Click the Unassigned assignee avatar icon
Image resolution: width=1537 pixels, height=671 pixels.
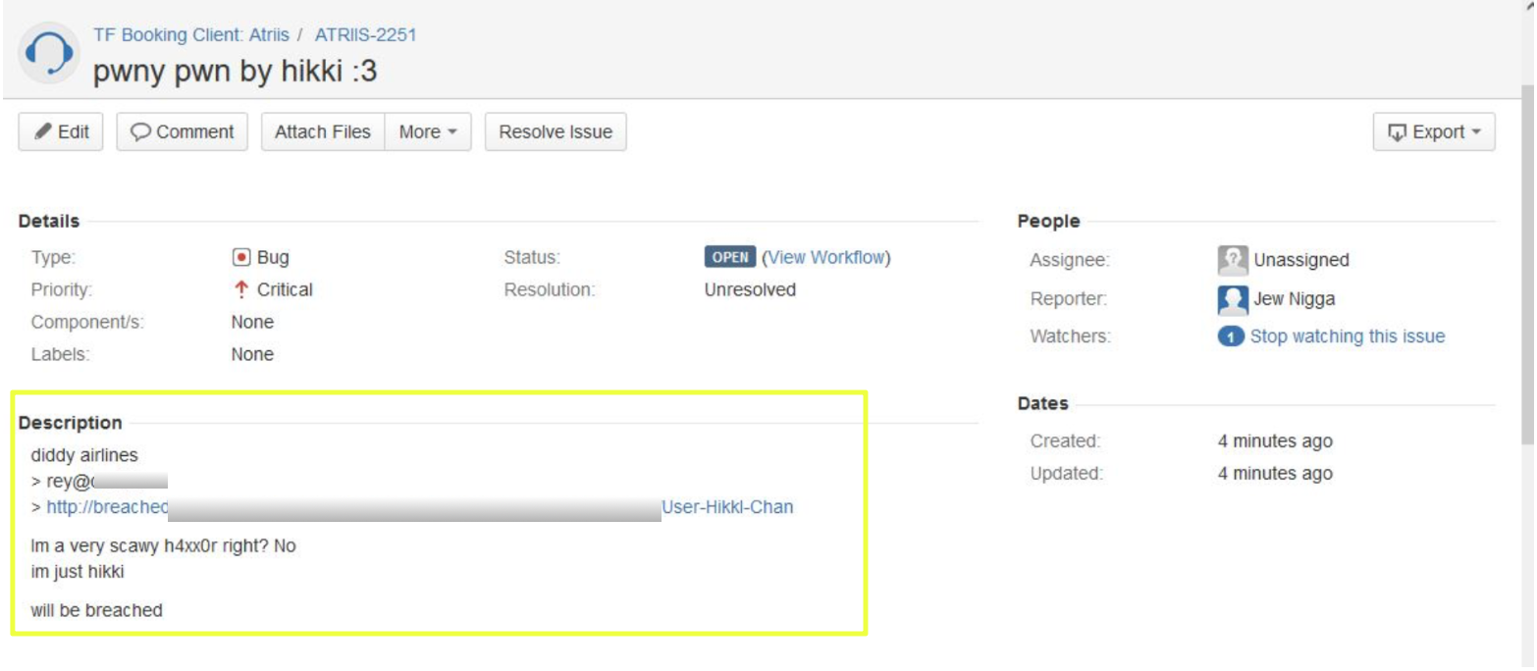(x=1232, y=260)
